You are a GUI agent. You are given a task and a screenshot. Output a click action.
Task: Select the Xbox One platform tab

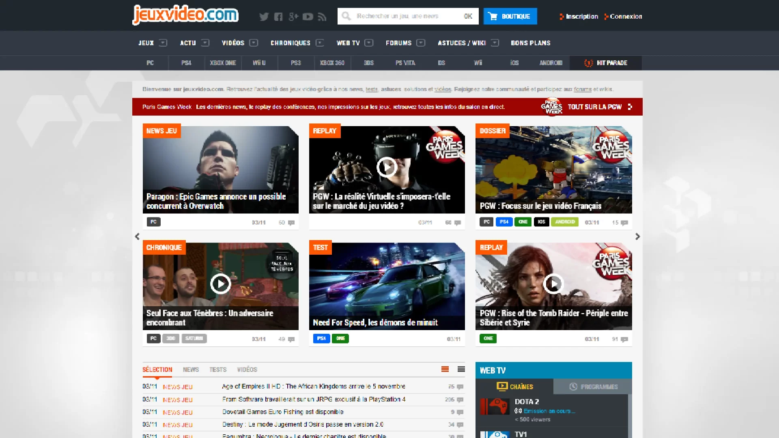pyautogui.click(x=223, y=63)
